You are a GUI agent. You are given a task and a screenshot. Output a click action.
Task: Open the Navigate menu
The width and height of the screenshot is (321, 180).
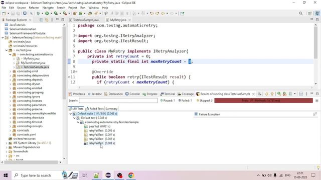48,7
